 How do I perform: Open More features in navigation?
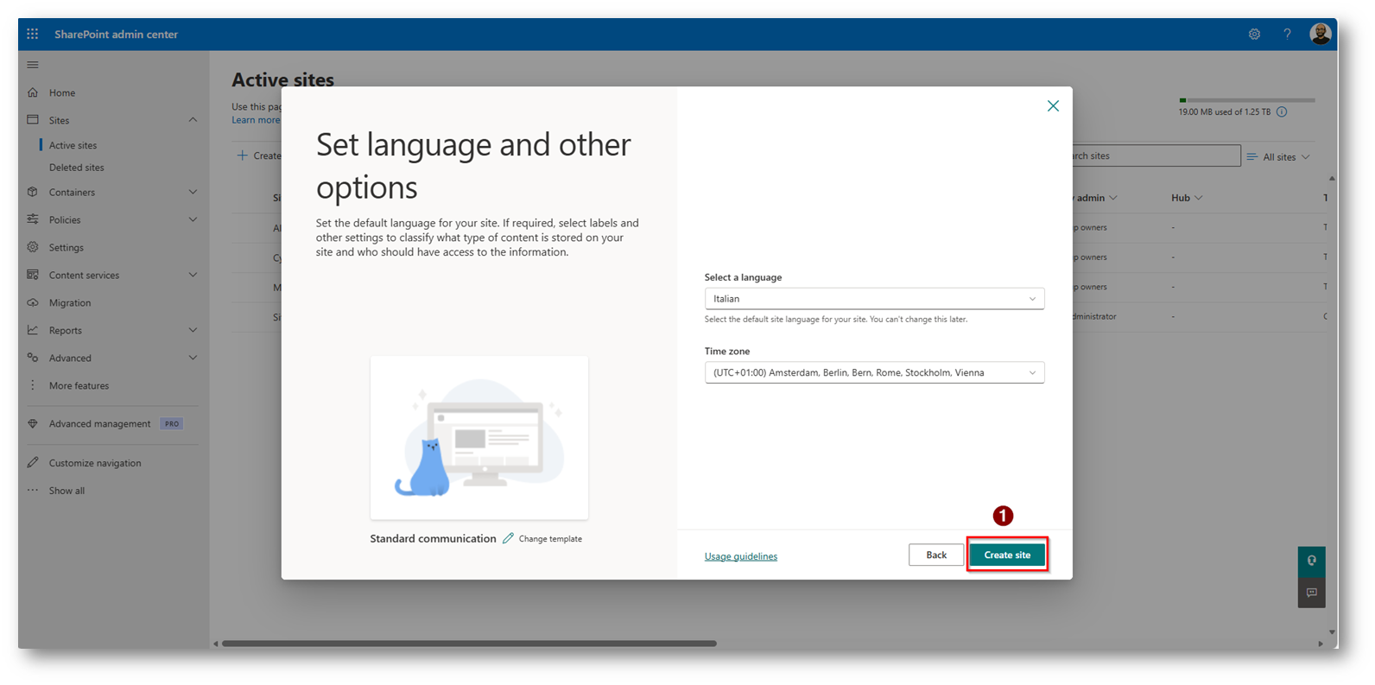coord(79,385)
